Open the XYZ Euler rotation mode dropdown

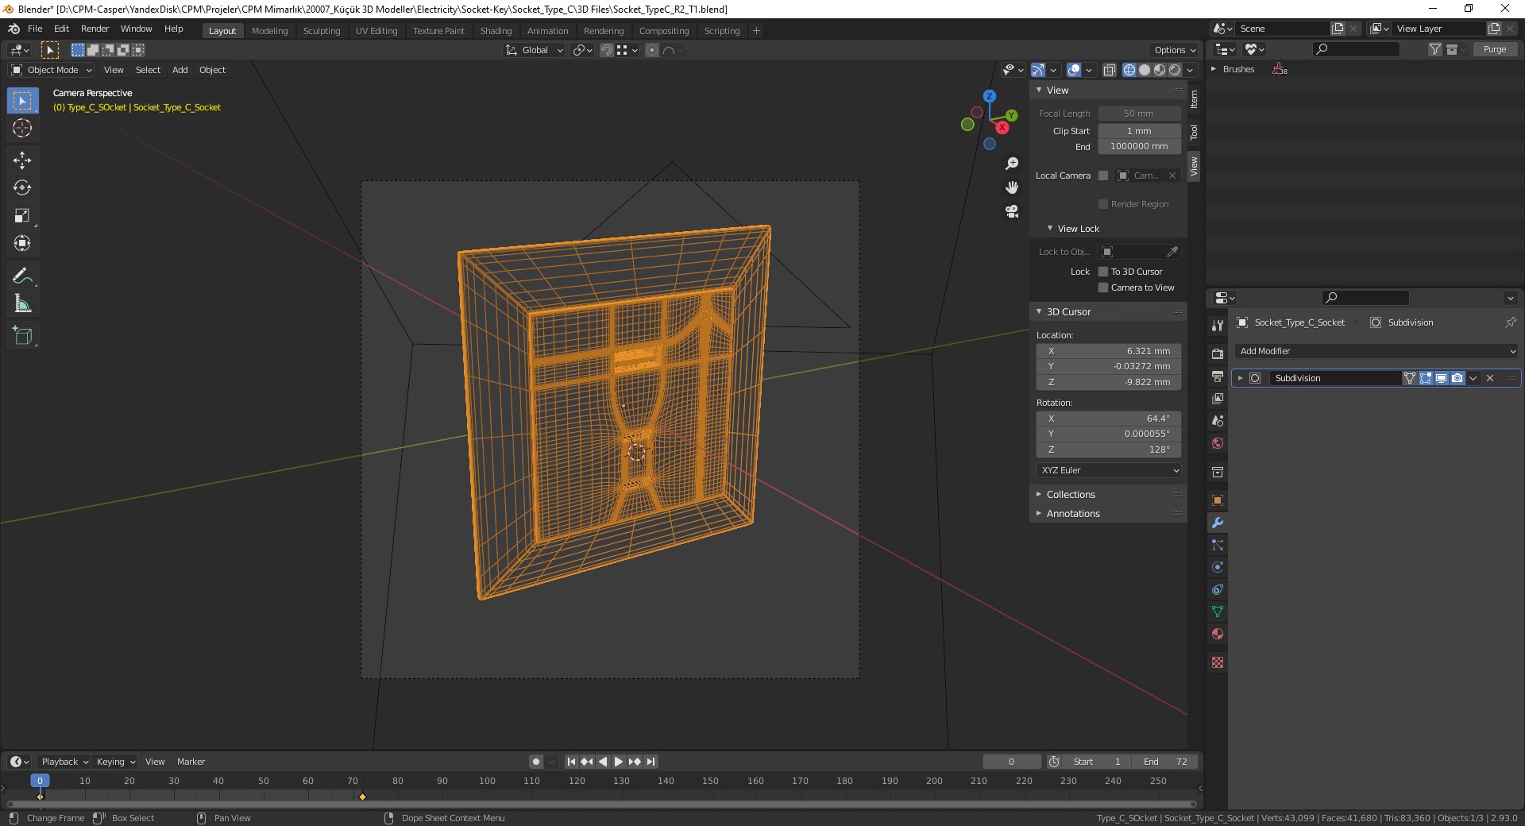pos(1109,470)
